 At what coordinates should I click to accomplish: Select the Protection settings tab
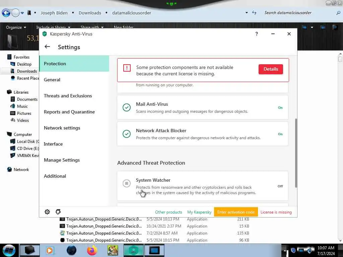[74, 64]
